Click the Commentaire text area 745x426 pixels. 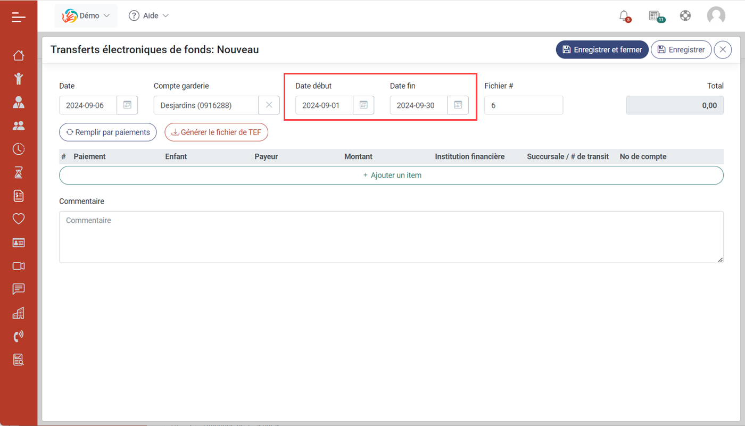click(391, 237)
